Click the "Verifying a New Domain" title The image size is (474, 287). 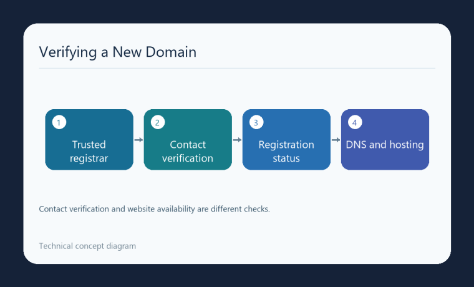[118, 52]
